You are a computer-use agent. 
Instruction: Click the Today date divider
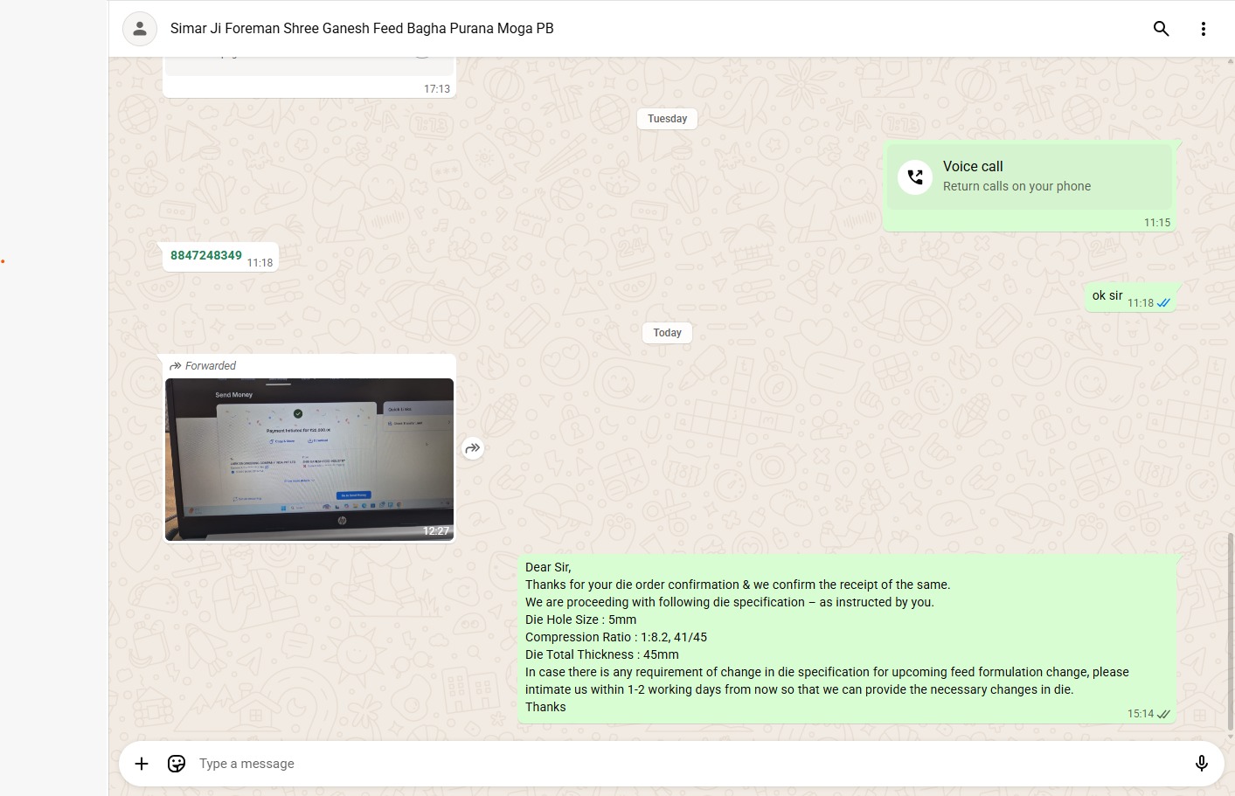[667, 333]
